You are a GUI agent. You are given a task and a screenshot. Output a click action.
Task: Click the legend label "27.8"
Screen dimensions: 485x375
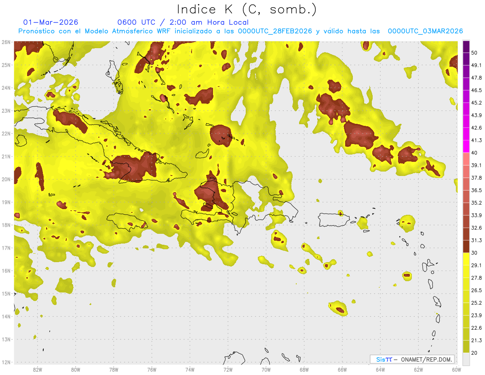click(477, 278)
